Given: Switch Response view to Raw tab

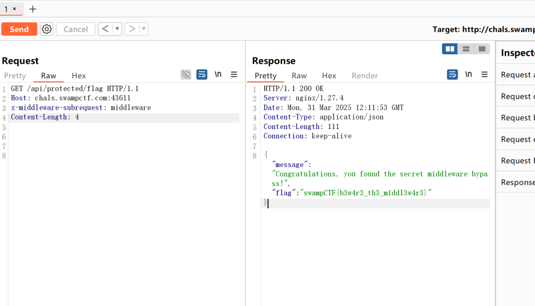Looking at the screenshot, I should 299,76.
